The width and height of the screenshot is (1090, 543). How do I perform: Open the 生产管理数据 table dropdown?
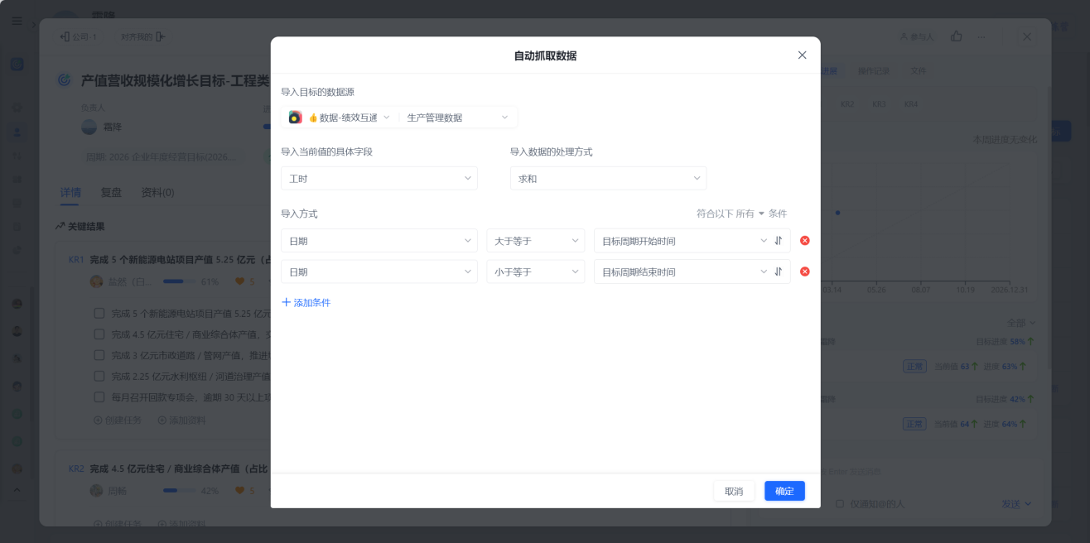click(x=457, y=118)
